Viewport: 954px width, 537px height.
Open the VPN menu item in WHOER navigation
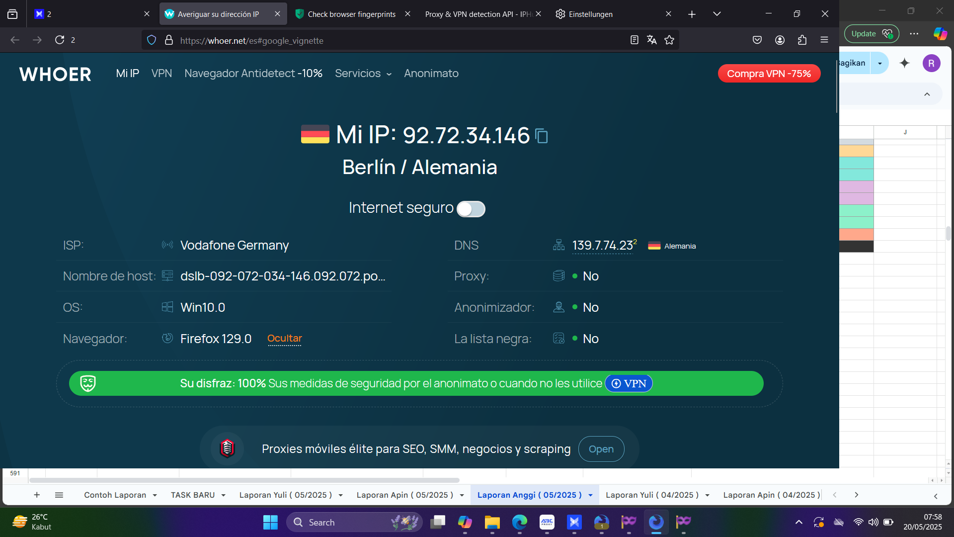point(162,74)
